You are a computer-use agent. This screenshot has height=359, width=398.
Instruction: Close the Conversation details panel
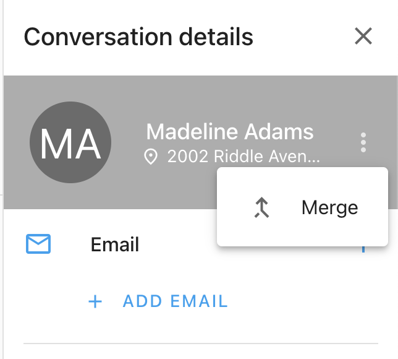[363, 37]
